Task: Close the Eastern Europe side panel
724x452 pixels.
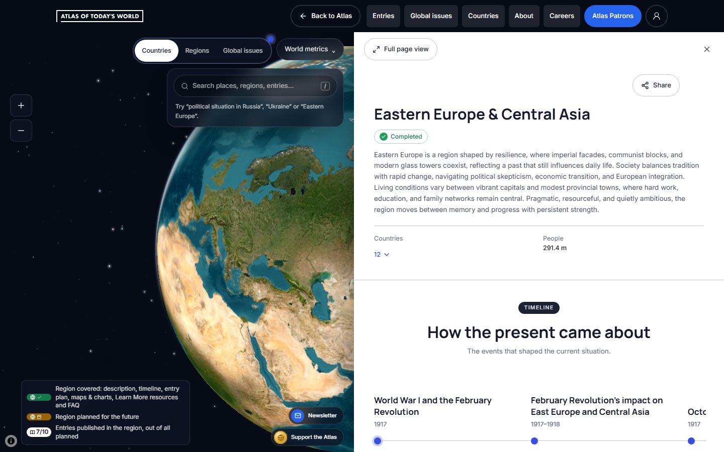Action: (707, 49)
